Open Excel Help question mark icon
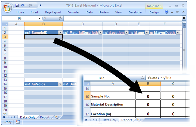The height and width of the screenshot is (127, 196). [x=167, y=12]
